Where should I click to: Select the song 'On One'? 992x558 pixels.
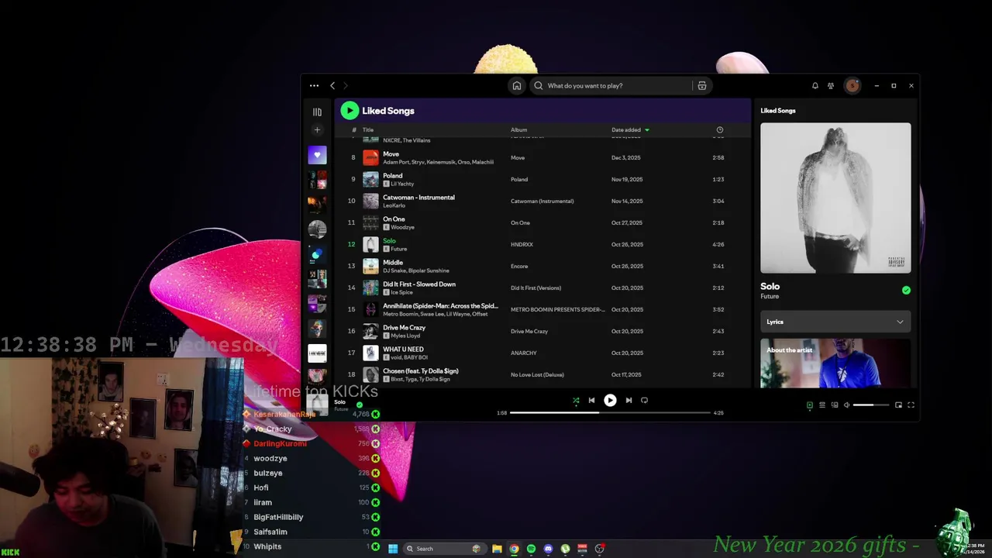pyautogui.click(x=394, y=219)
